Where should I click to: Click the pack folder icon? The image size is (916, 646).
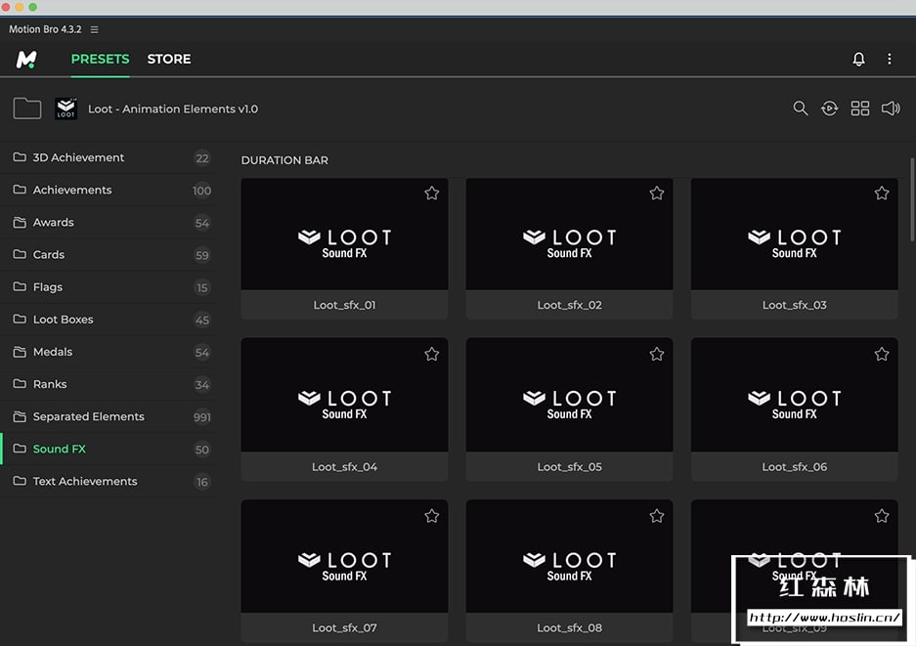(27, 108)
